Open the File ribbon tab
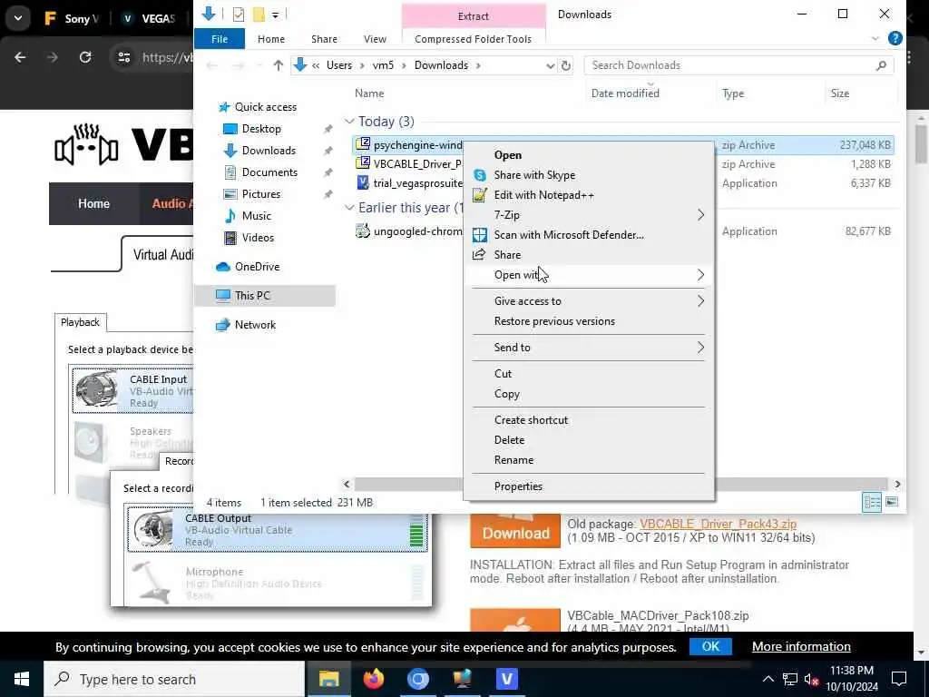The image size is (929, 697). (220, 39)
